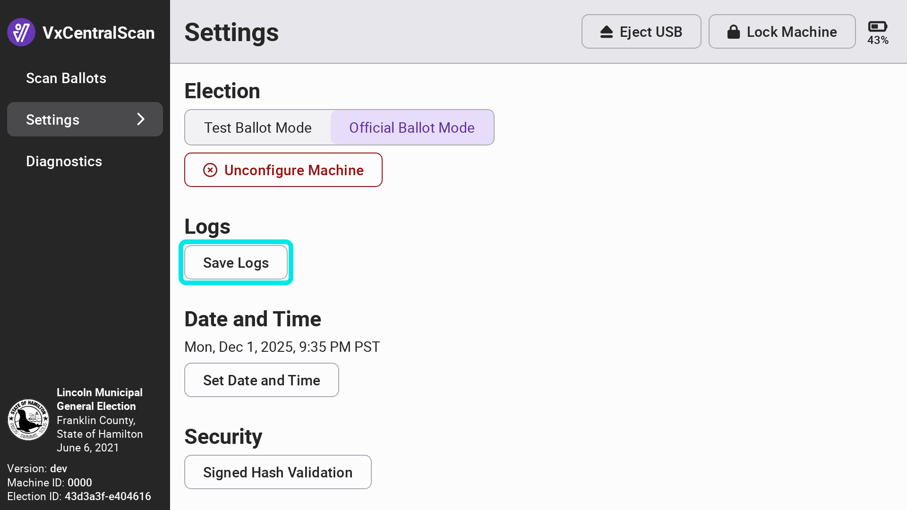
Task: Lock the machine with Lock Machine
Action: point(782,32)
